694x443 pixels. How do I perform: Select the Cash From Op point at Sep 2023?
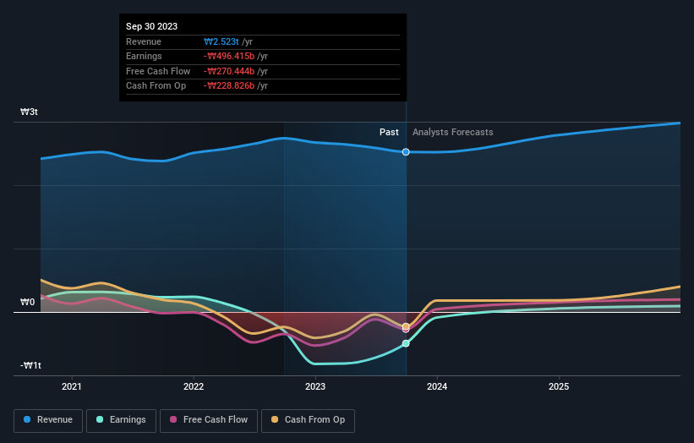[x=406, y=326]
